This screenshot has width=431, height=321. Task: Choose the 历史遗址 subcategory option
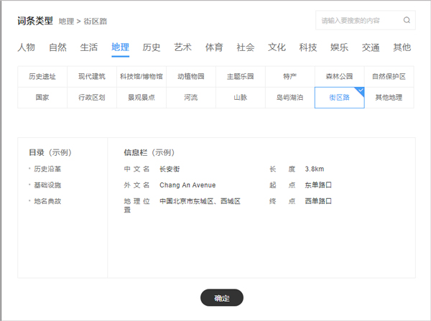42,76
